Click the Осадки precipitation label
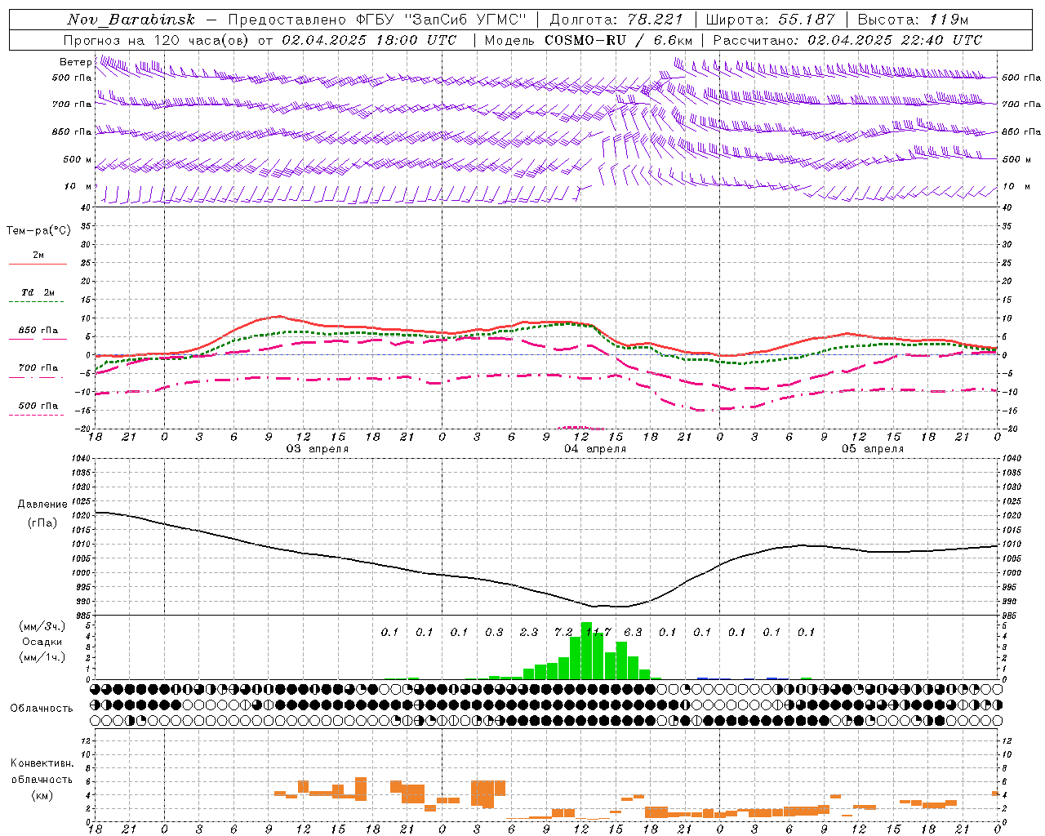Viewport: 1045px width, 836px height. coord(42,642)
